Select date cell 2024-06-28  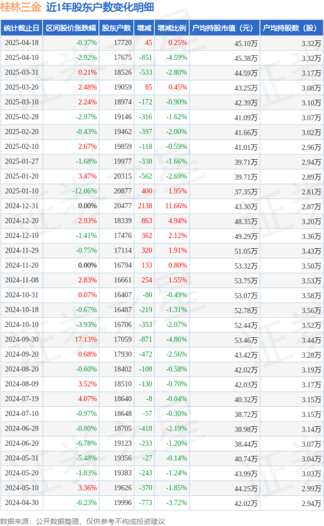[x=22, y=428]
